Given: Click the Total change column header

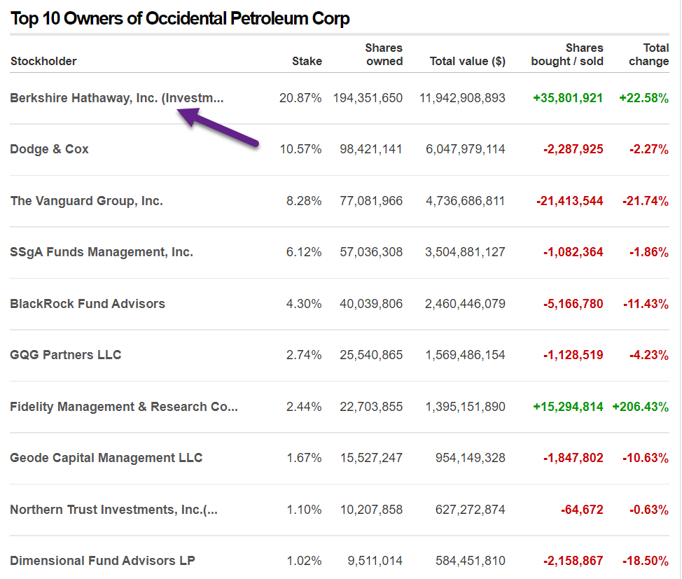Looking at the screenshot, I should (649, 55).
